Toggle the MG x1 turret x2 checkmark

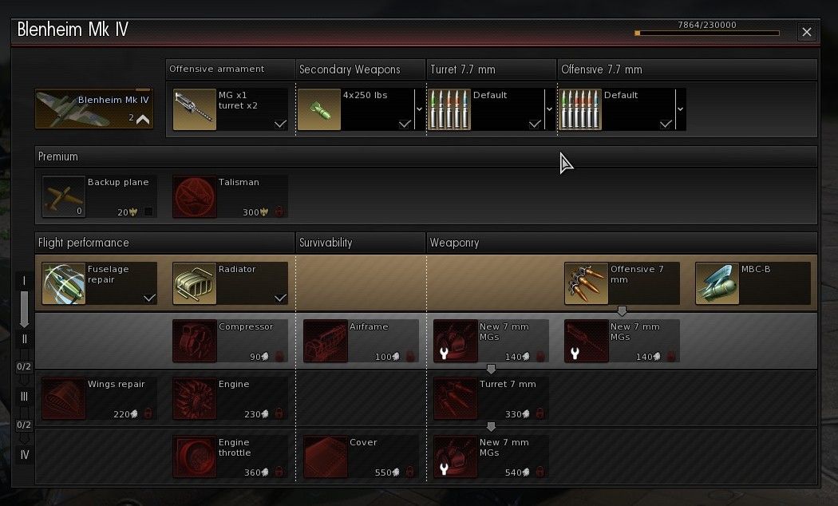tap(281, 124)
